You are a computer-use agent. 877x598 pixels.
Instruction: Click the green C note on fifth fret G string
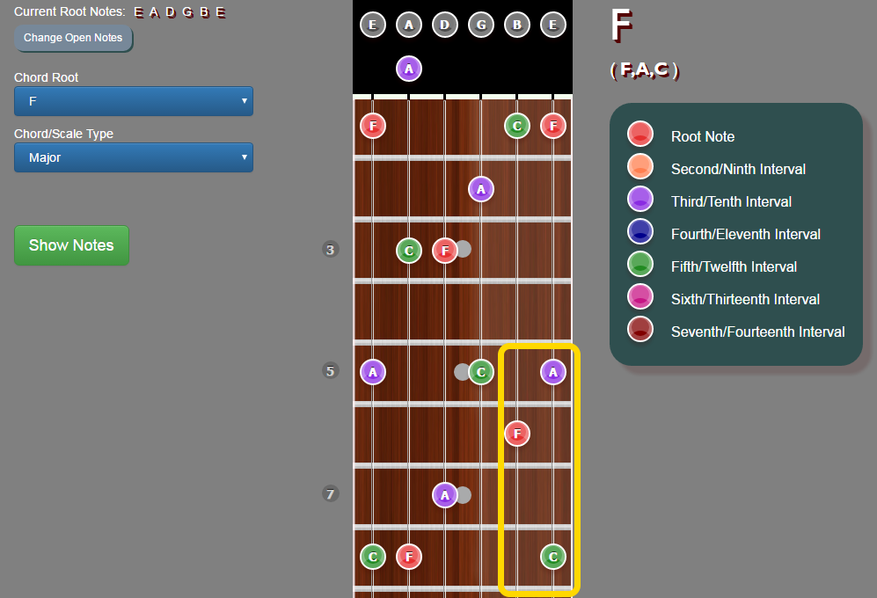pyautogui.click(x=481, y=372)
